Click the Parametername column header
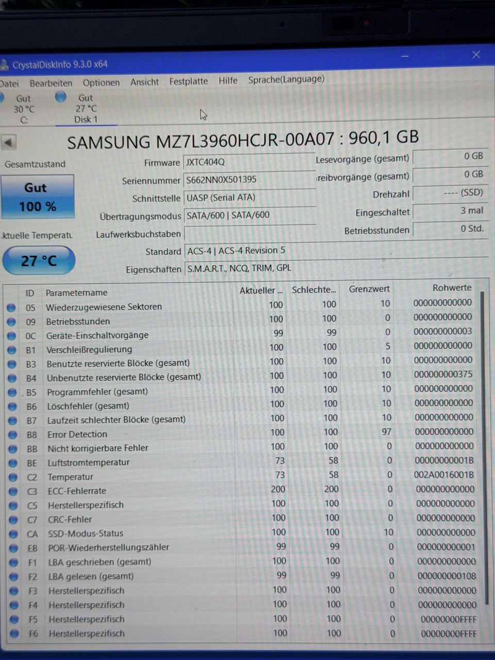Viewport: 495px width, 660px height. click(76, 293)
